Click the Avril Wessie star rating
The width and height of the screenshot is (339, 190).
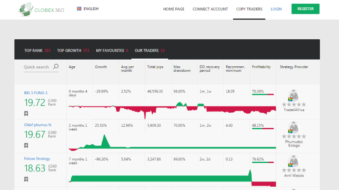[x=294, y=170]
